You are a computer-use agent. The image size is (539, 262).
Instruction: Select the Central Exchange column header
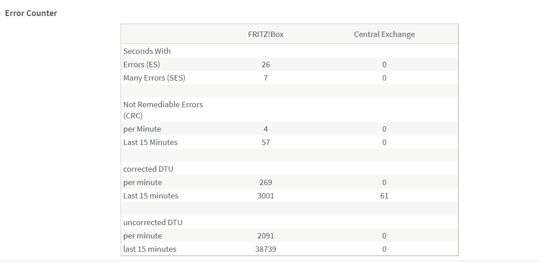tap(384, 34)
